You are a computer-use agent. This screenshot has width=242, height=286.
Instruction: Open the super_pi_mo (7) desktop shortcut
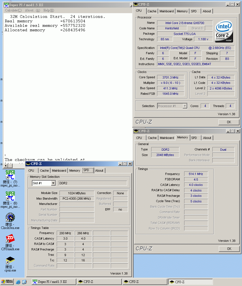point(10,178)
